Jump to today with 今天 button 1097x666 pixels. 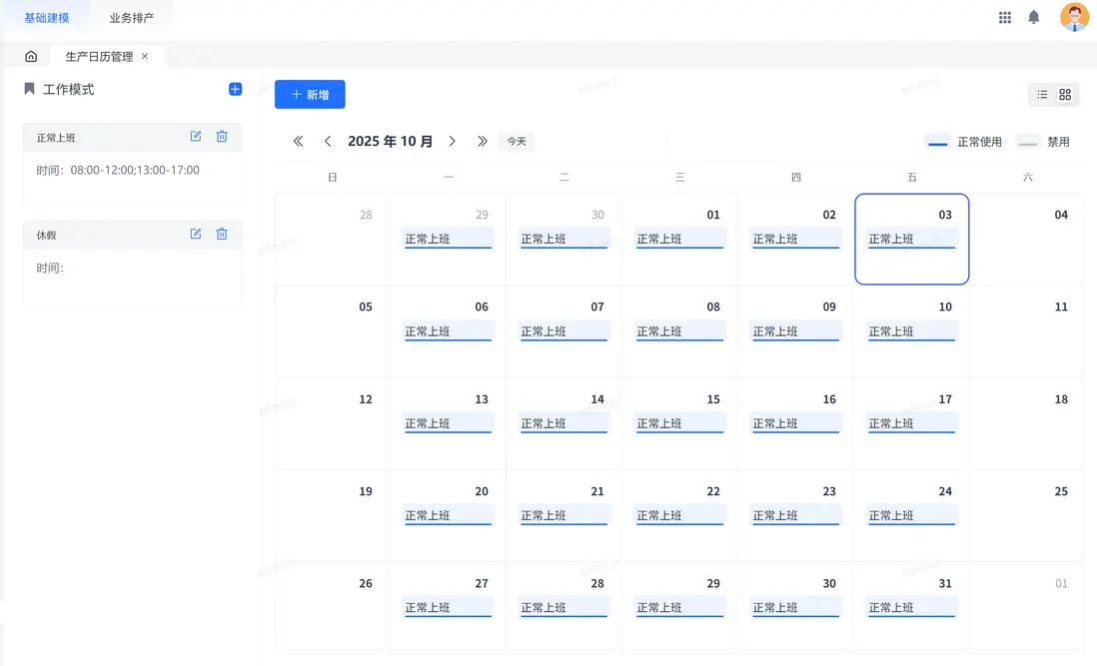click(517, 142)
